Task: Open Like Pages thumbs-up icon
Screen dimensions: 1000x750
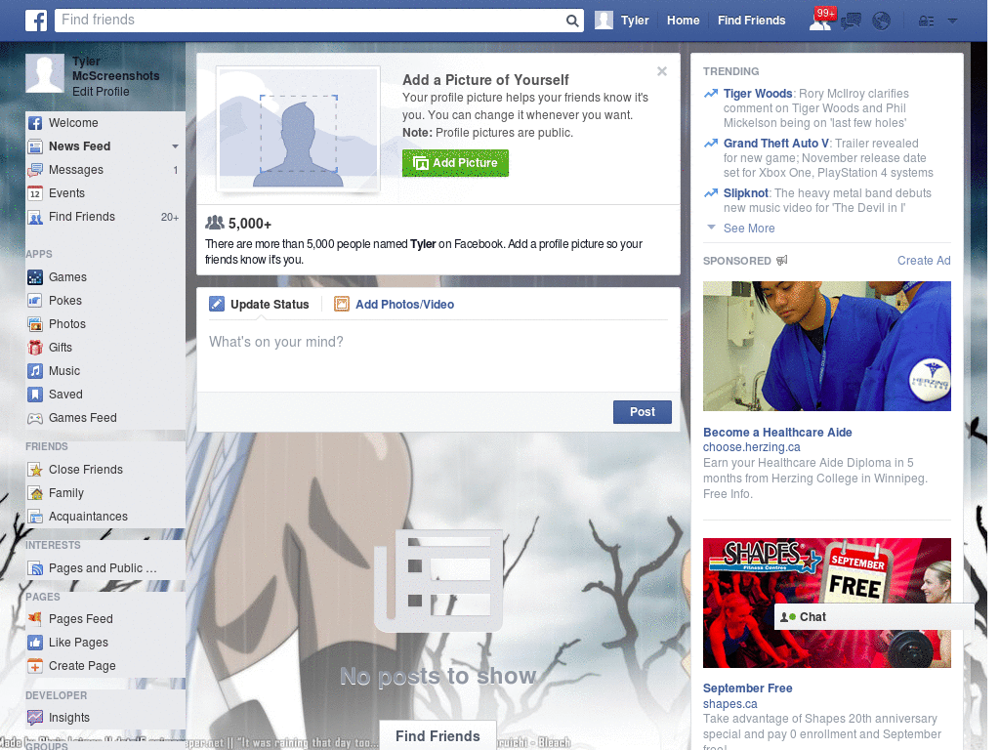Action: pyautogui.click(x=35, y=643)
